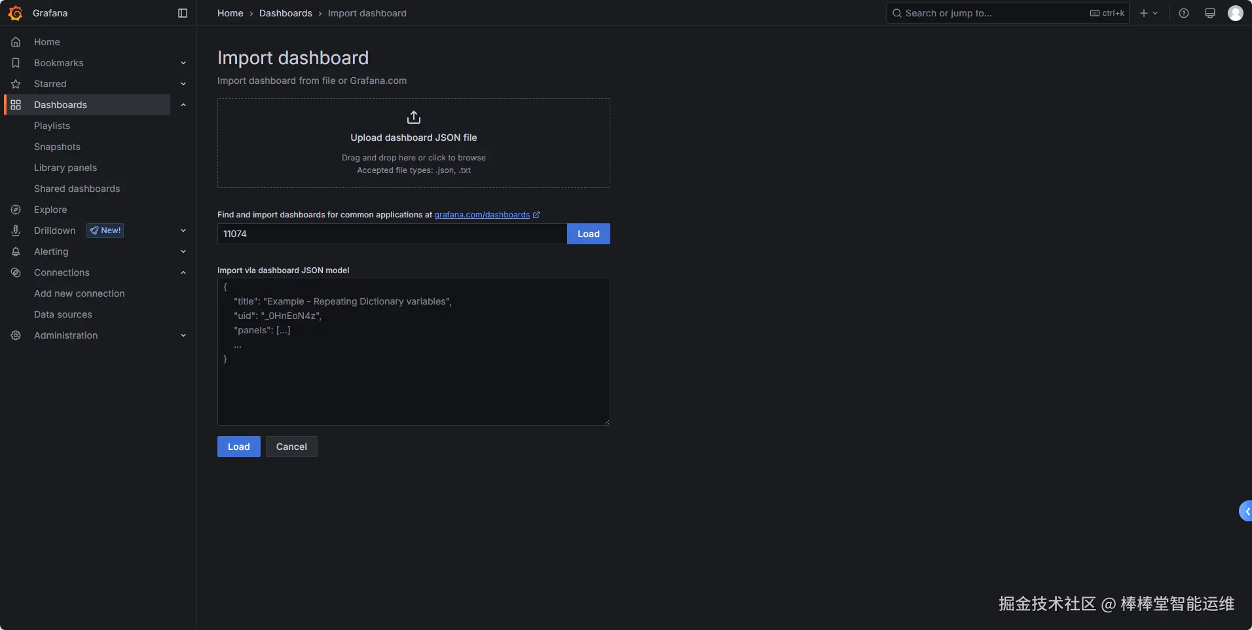Click the Dashboards breadcrumb link
1252x630 pixels.
point(285,13)
